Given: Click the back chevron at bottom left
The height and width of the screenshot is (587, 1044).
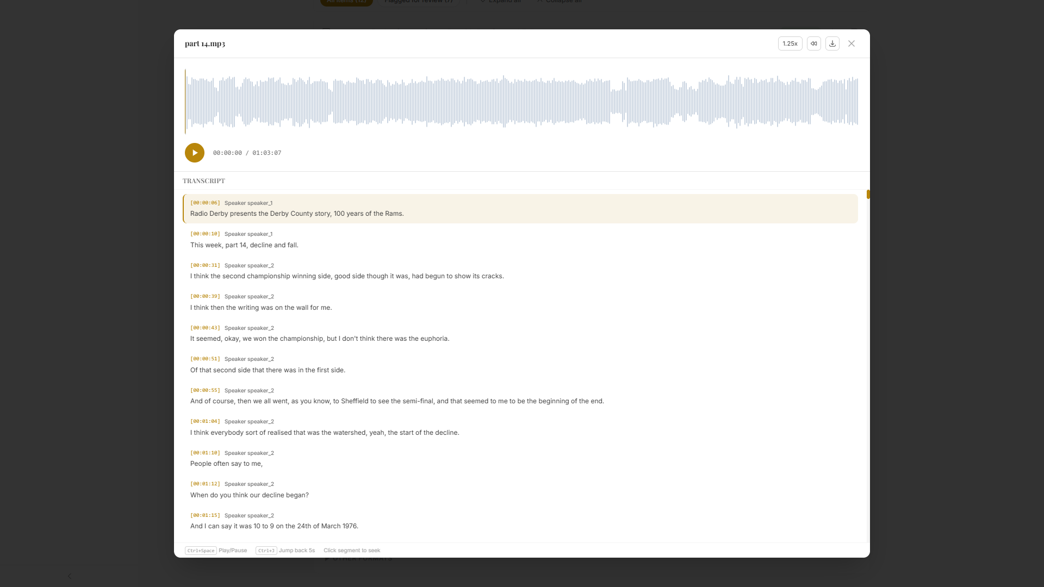Looking at the screenshot, I should click(70, 576).
